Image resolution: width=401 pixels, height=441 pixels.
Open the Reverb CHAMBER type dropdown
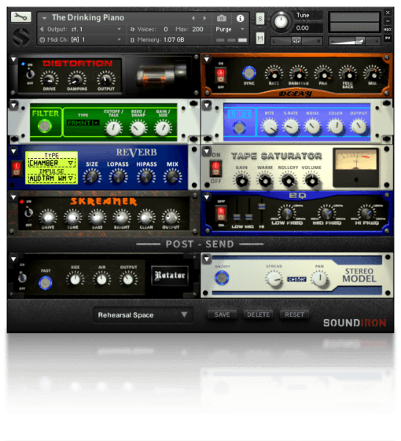(51, 164)
